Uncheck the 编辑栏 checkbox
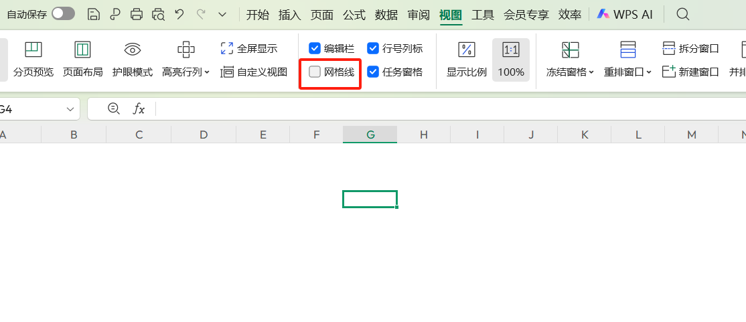The width and height of the screenshot is (746, 322). [315, 48]
